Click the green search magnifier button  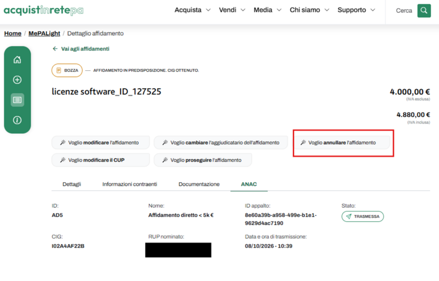click(424, 10)
